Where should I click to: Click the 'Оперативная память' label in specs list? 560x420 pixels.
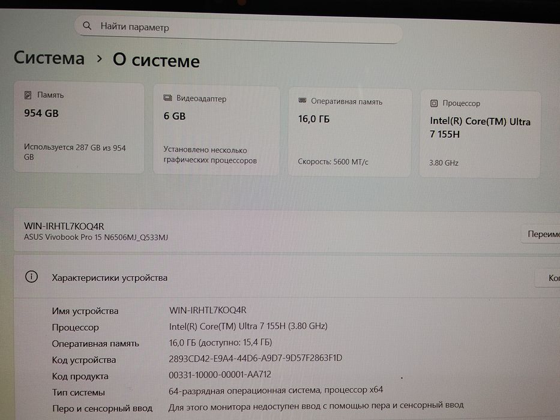[x=95, y=344]
